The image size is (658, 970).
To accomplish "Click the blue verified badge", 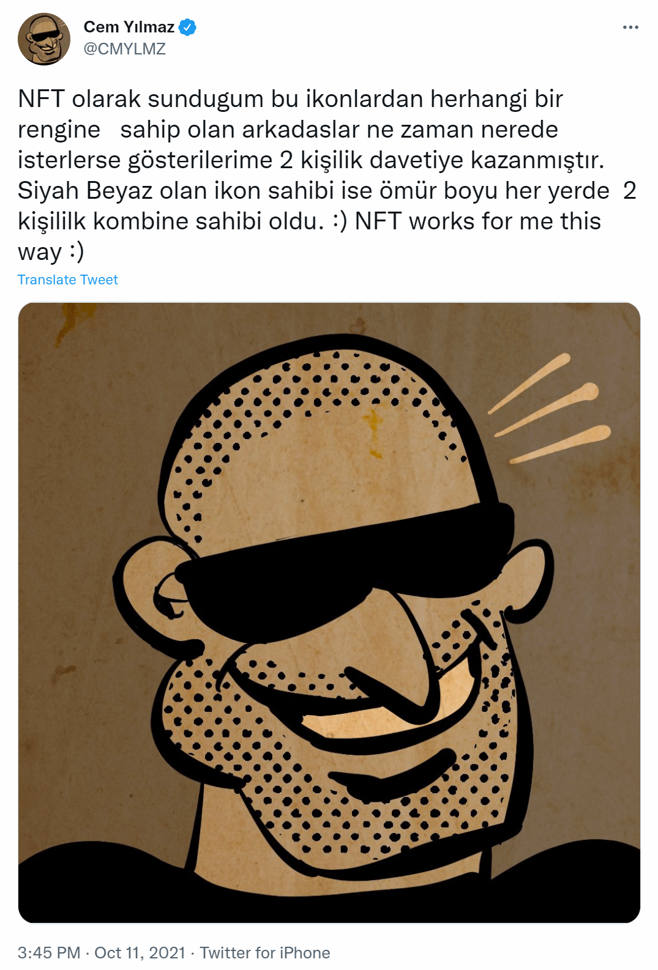I will coord(187,28).
